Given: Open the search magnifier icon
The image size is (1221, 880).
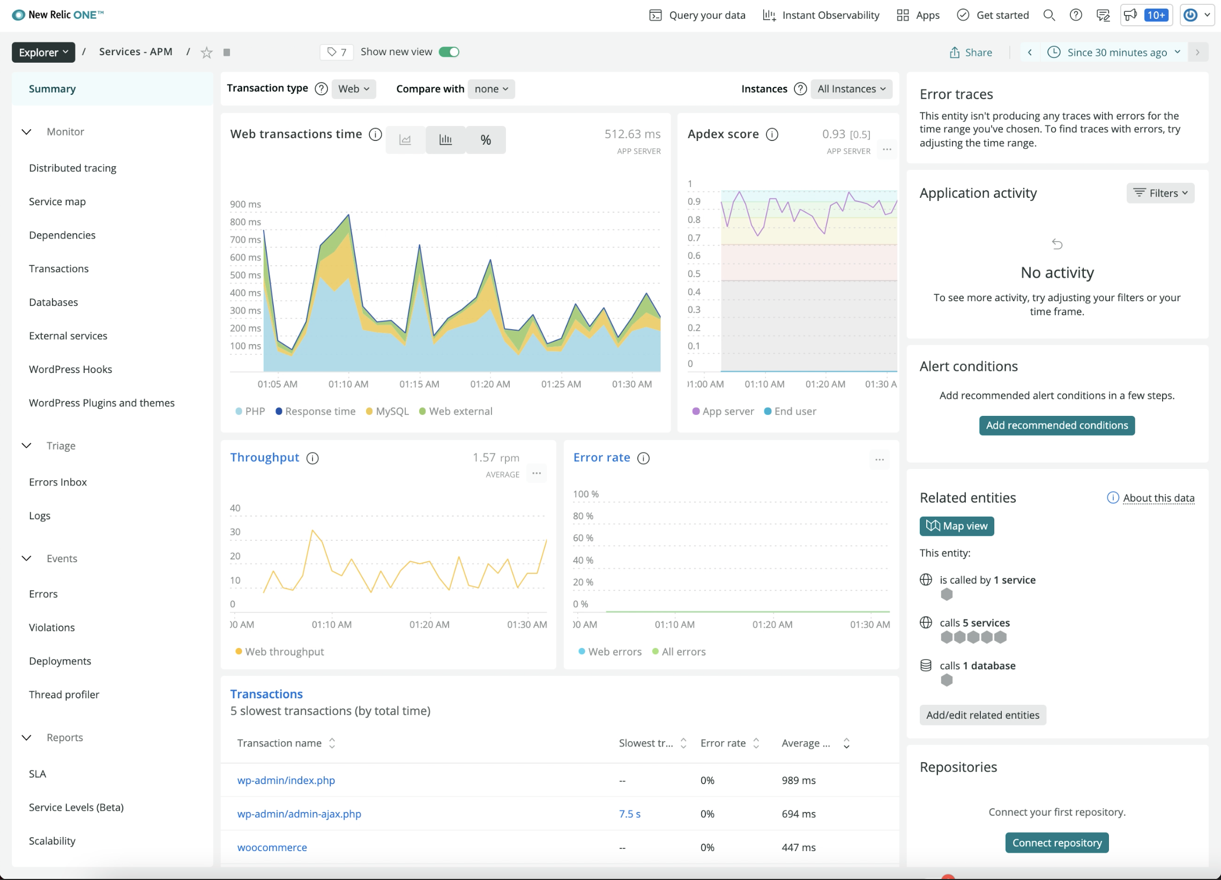Looking at the screenshot, I should click(1049, 15).
